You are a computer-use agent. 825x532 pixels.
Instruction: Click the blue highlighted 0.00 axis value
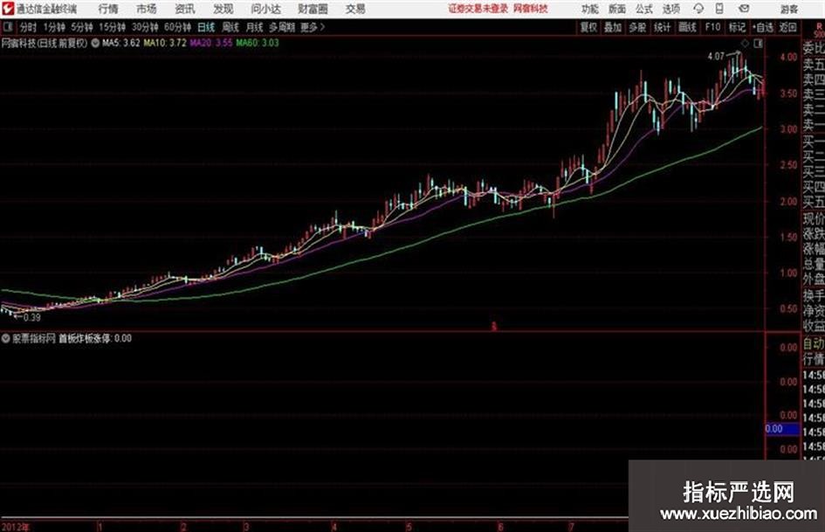[782, 429]
